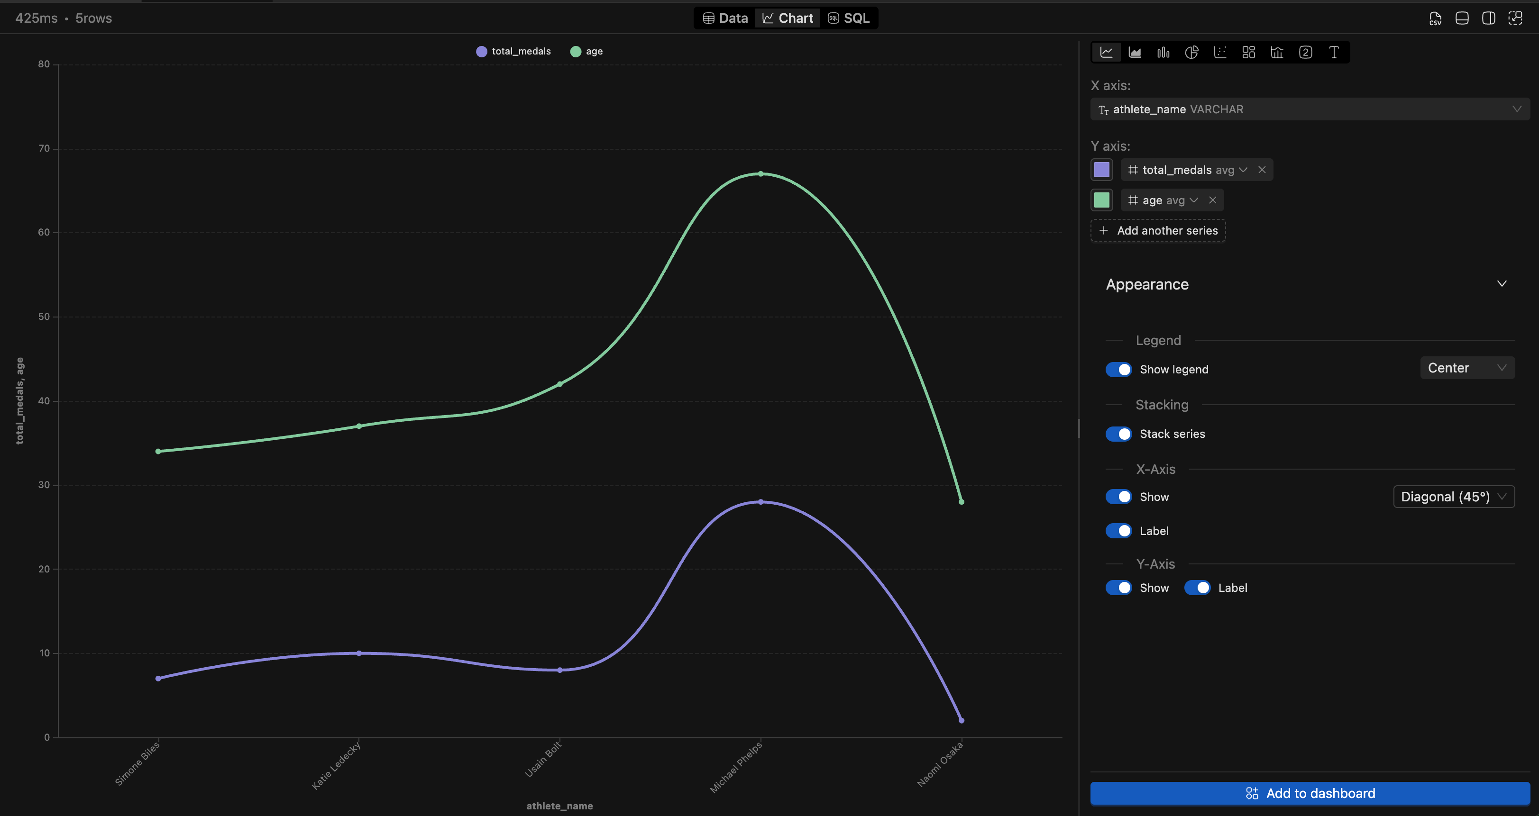Open the SQL tab

[849, 18]
